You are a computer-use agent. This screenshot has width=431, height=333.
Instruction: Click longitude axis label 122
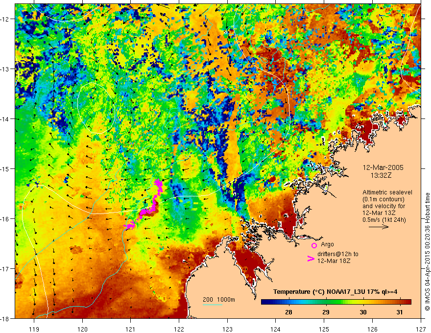(179, 330)
